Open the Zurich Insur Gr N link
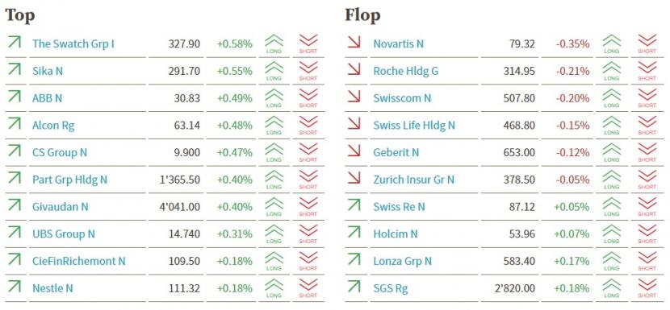 [413, 180]
